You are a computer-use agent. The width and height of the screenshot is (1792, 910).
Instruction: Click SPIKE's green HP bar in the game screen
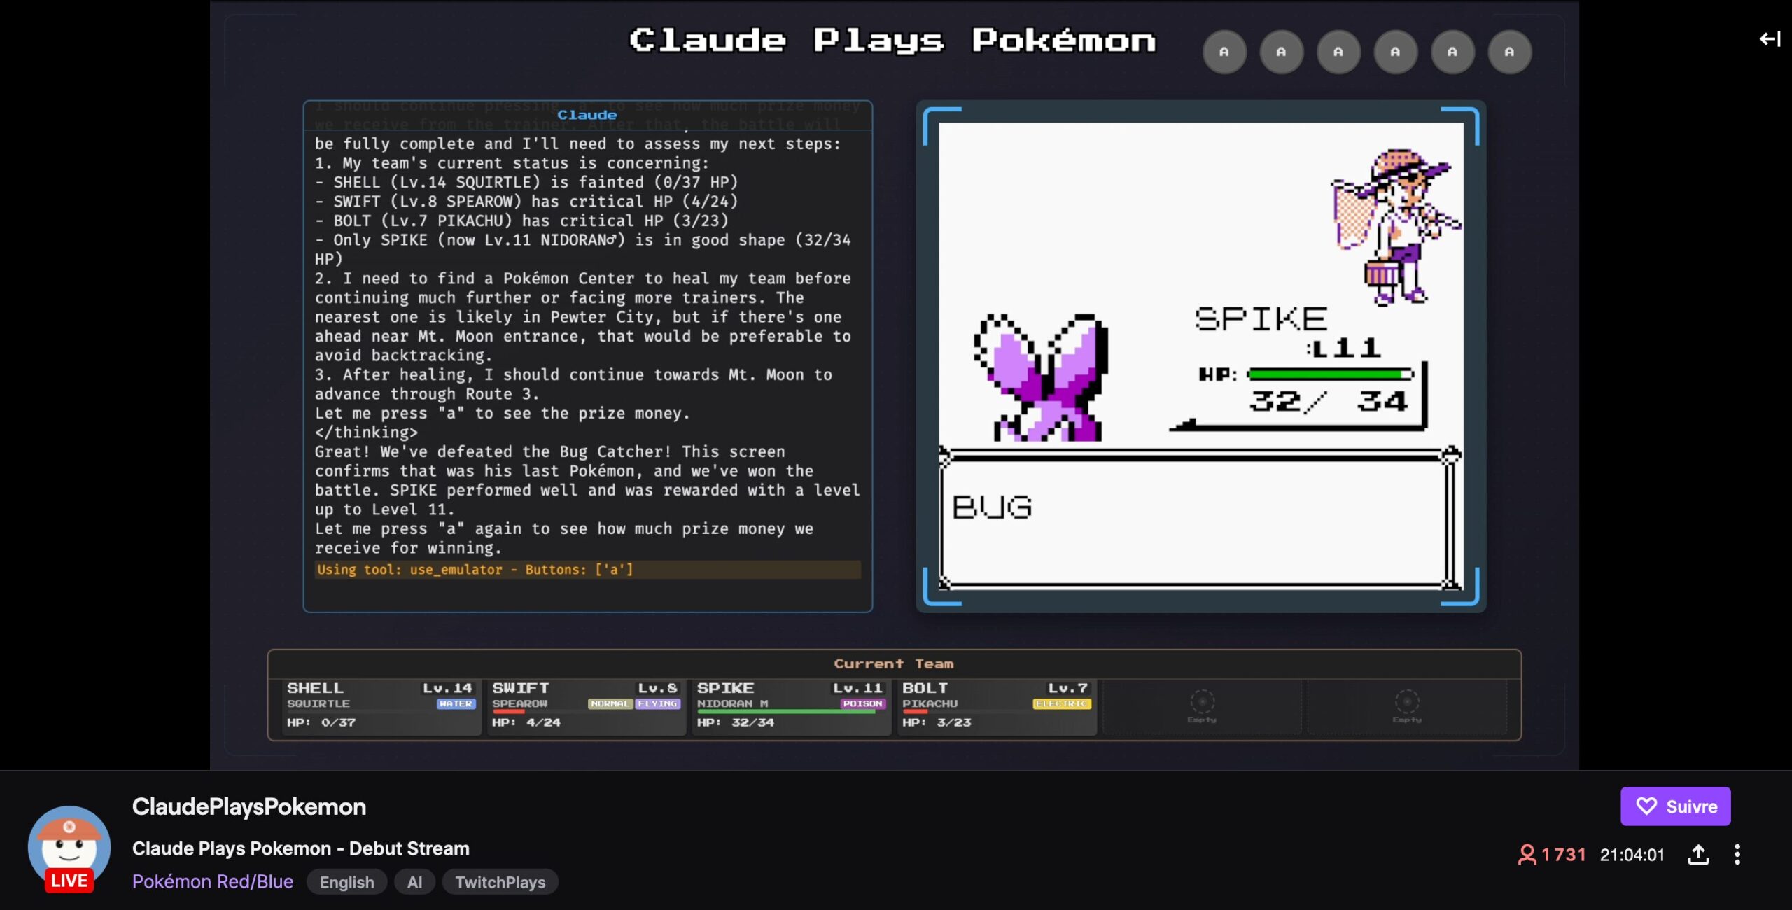coord(1330,375)
